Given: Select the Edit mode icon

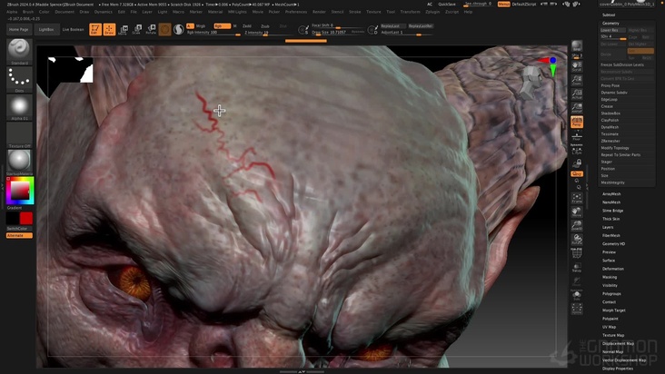Looking at the screenshot, I should click(x=94, y=29).
